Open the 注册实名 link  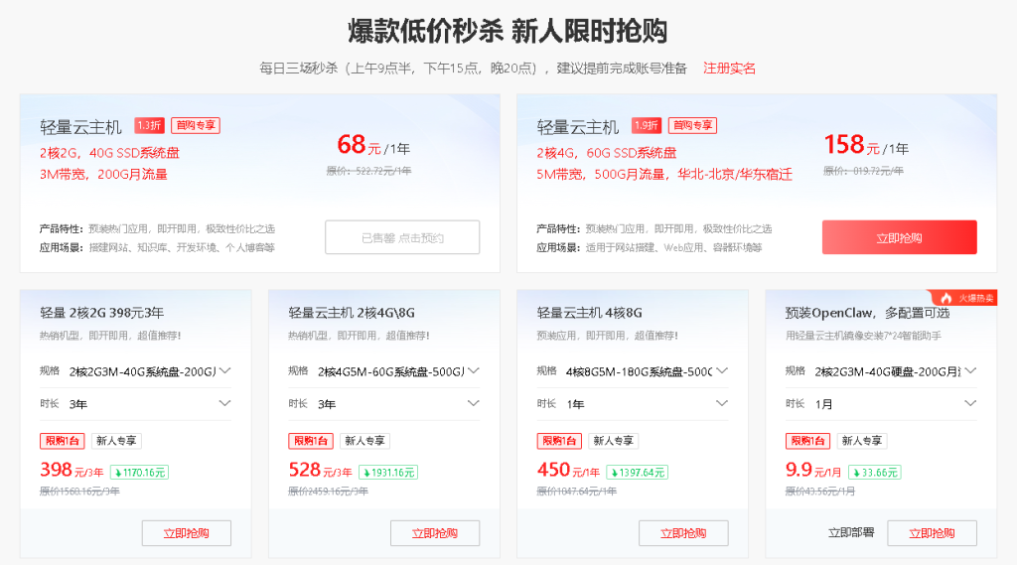(x=729, y=69)
